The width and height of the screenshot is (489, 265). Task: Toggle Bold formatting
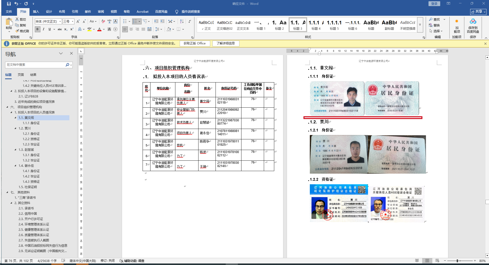tap(38, 29)
